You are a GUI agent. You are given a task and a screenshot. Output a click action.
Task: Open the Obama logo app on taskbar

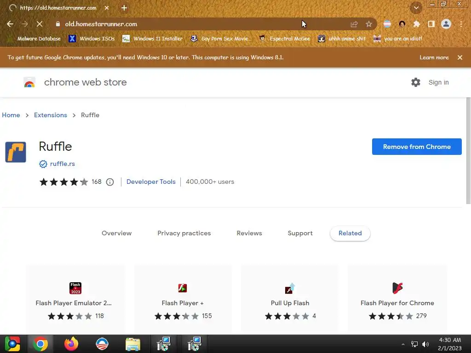(x=102, y=344)
